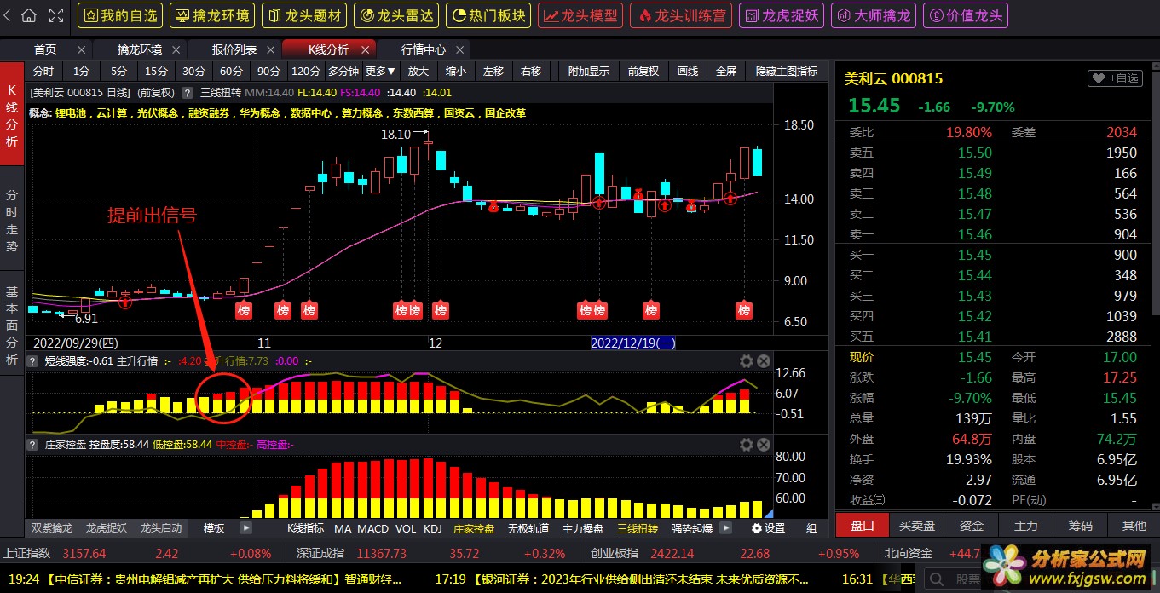Open 热门板块 hot sectors button
Viewport: 1160px width, 593px height.
[x=488, y=15]
